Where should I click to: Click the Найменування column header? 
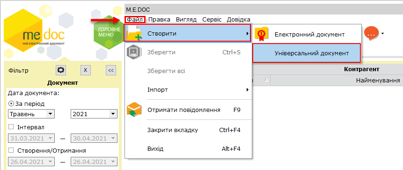pos(378,81)
